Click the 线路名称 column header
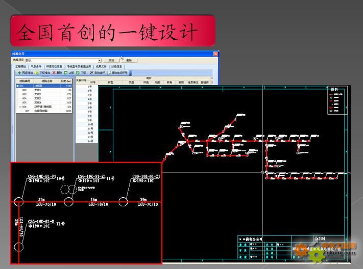This screenshot has height=269, width=363. [47, 81]
